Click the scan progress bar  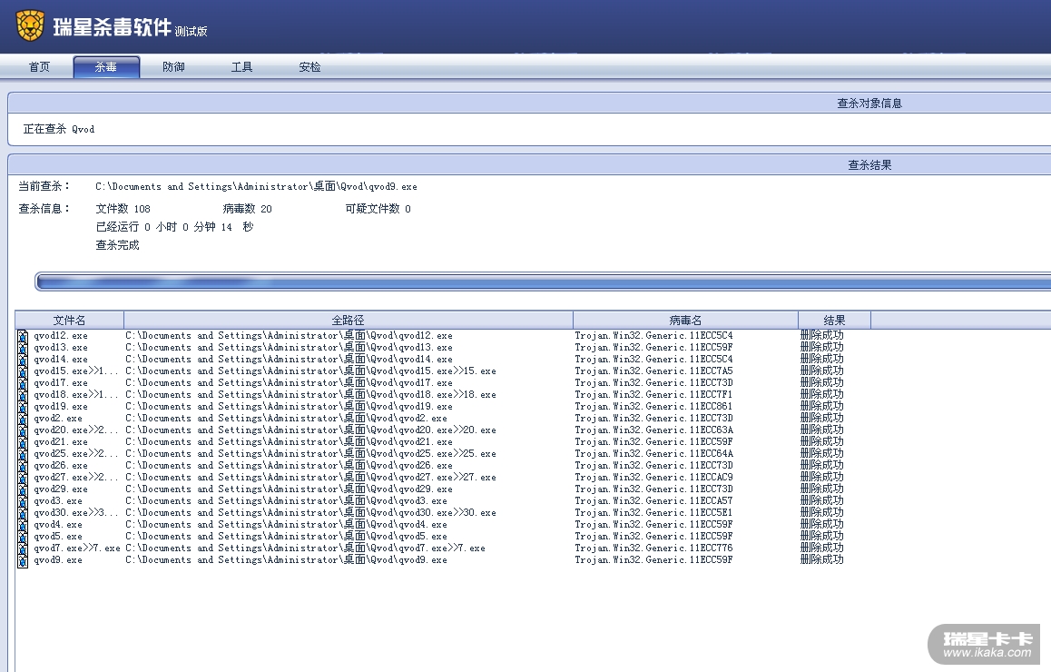point(543,282)
